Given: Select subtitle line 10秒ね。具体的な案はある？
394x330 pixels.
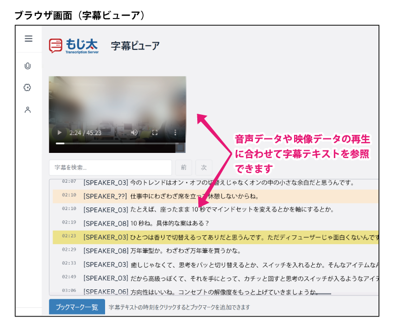Looking at the screenshot, I should [x=216, y=223].
